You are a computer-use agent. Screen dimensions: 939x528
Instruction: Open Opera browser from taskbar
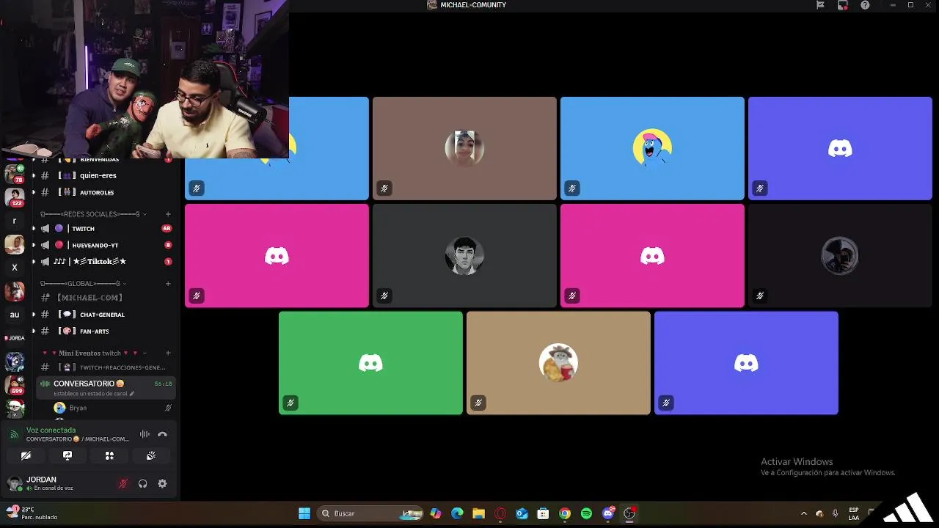click(501, 513)
